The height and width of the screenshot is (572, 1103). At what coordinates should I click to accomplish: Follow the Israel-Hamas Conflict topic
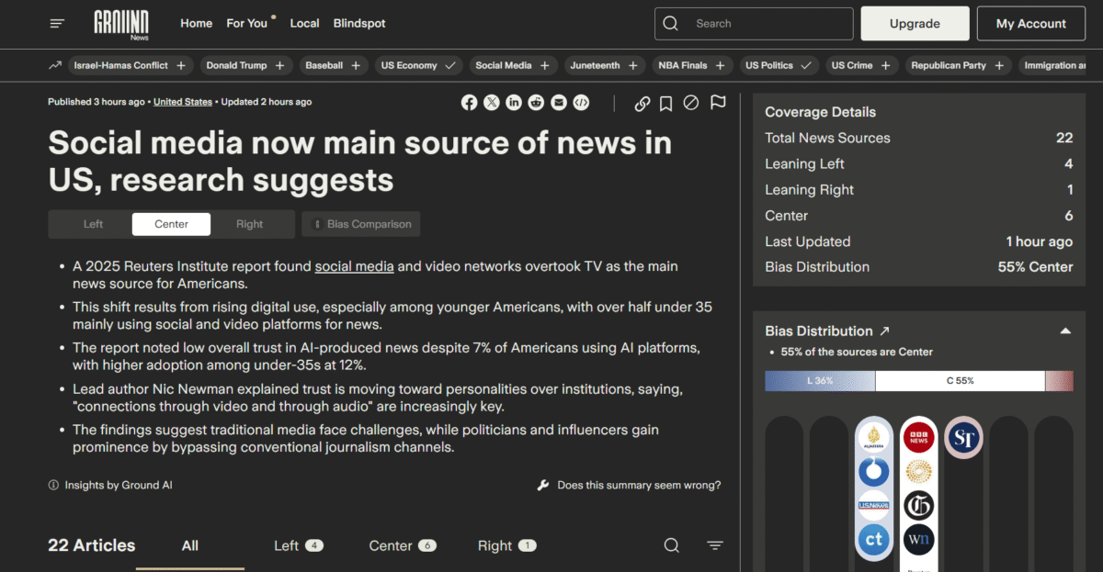pos(181,65)
